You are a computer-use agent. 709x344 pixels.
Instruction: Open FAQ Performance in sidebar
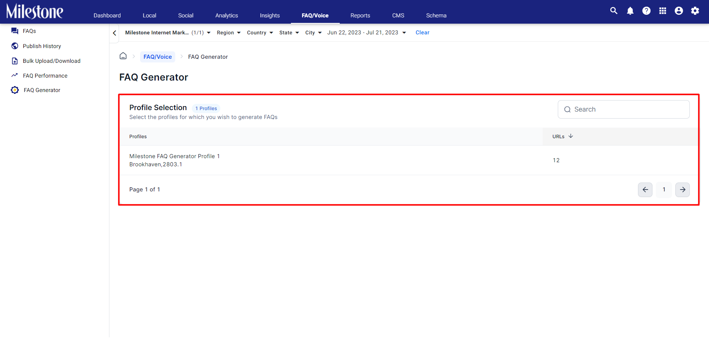coord(45,76)
